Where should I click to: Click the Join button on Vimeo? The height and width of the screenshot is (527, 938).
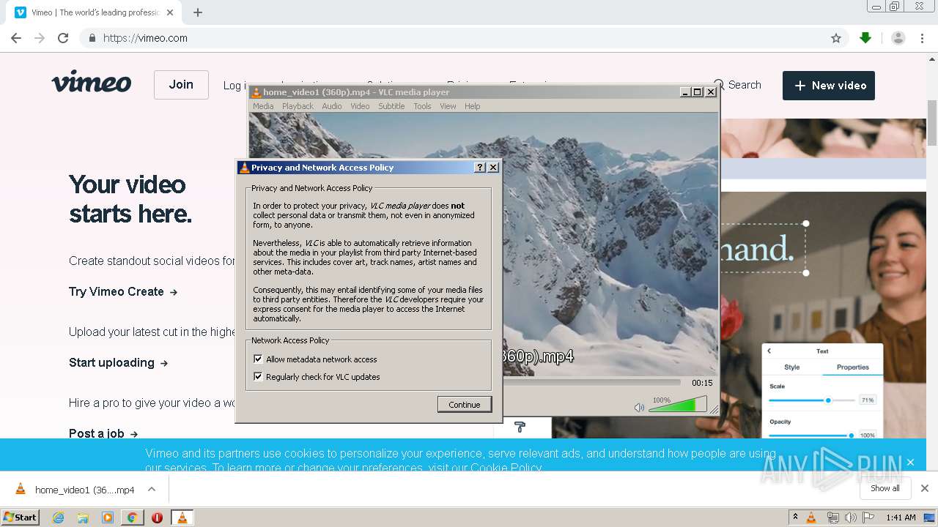click(x=181, y=85)
